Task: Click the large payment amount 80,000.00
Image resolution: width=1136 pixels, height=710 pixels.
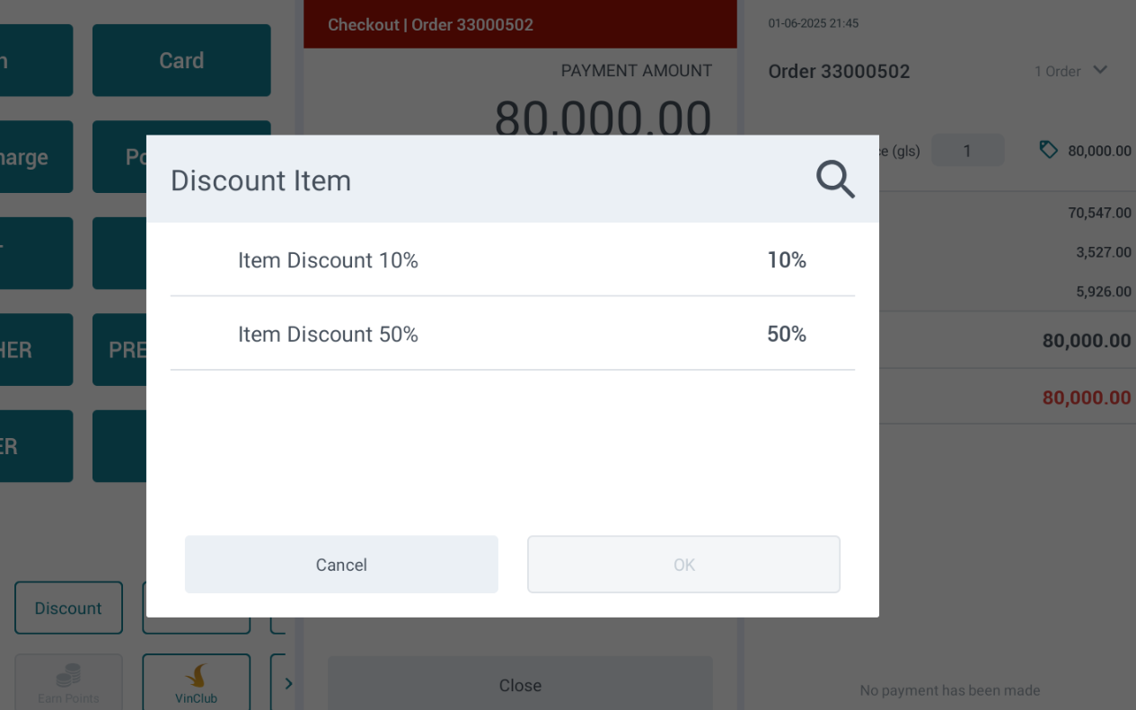Action: pyautogui.click(x=603, y=117)
